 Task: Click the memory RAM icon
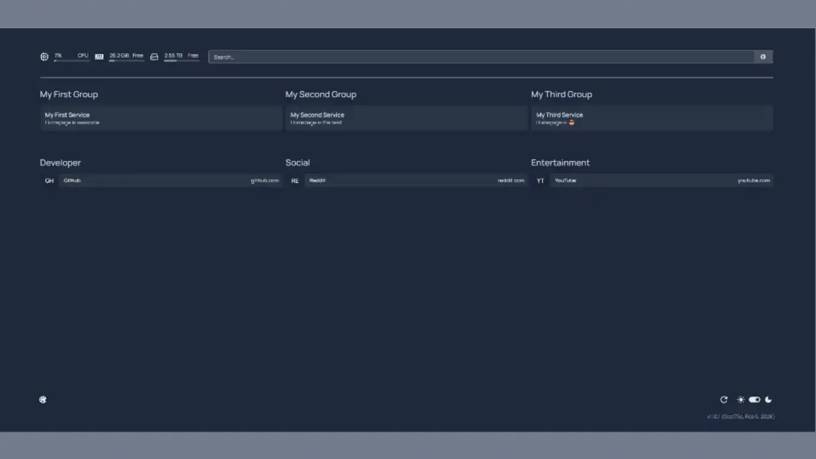click(x=99, y=57)
